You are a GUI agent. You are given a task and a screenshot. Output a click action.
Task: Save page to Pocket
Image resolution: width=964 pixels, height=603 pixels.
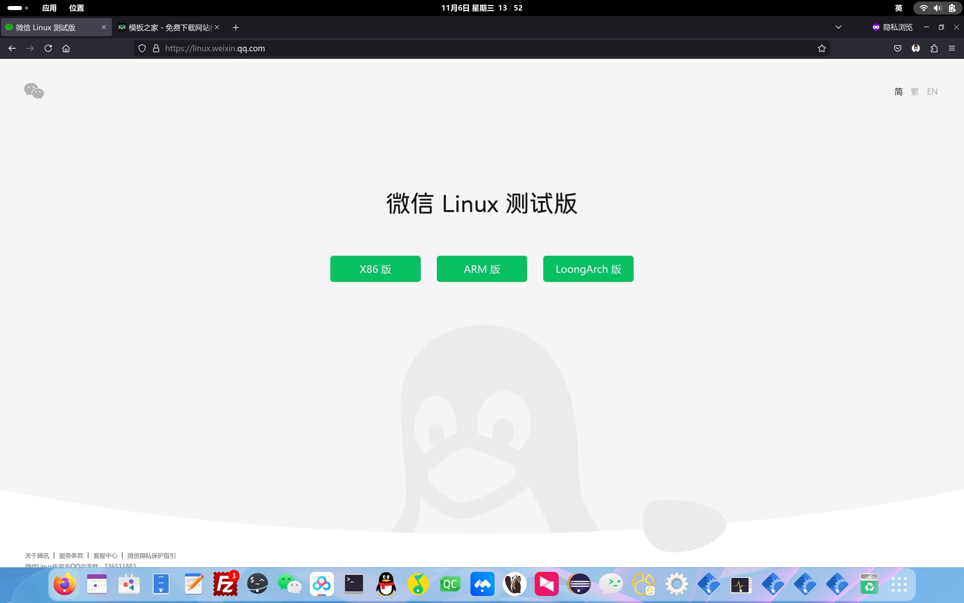point(898,48)
